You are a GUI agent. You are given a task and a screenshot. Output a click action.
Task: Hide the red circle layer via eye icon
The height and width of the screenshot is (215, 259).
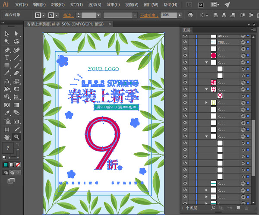(185, 55)
